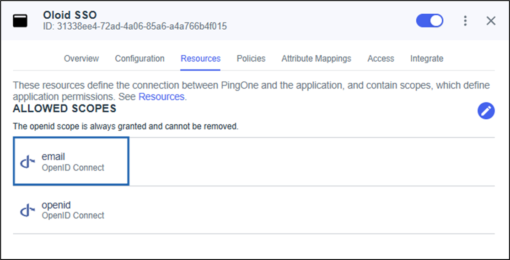
Task: Select the openid scope name
Action: pyautogui.click(x=56, y=206)
